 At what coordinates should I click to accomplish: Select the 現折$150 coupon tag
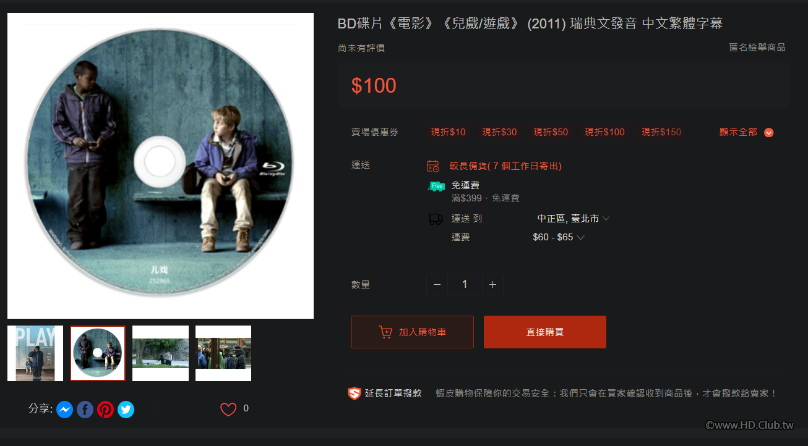[x=661, y=132]
